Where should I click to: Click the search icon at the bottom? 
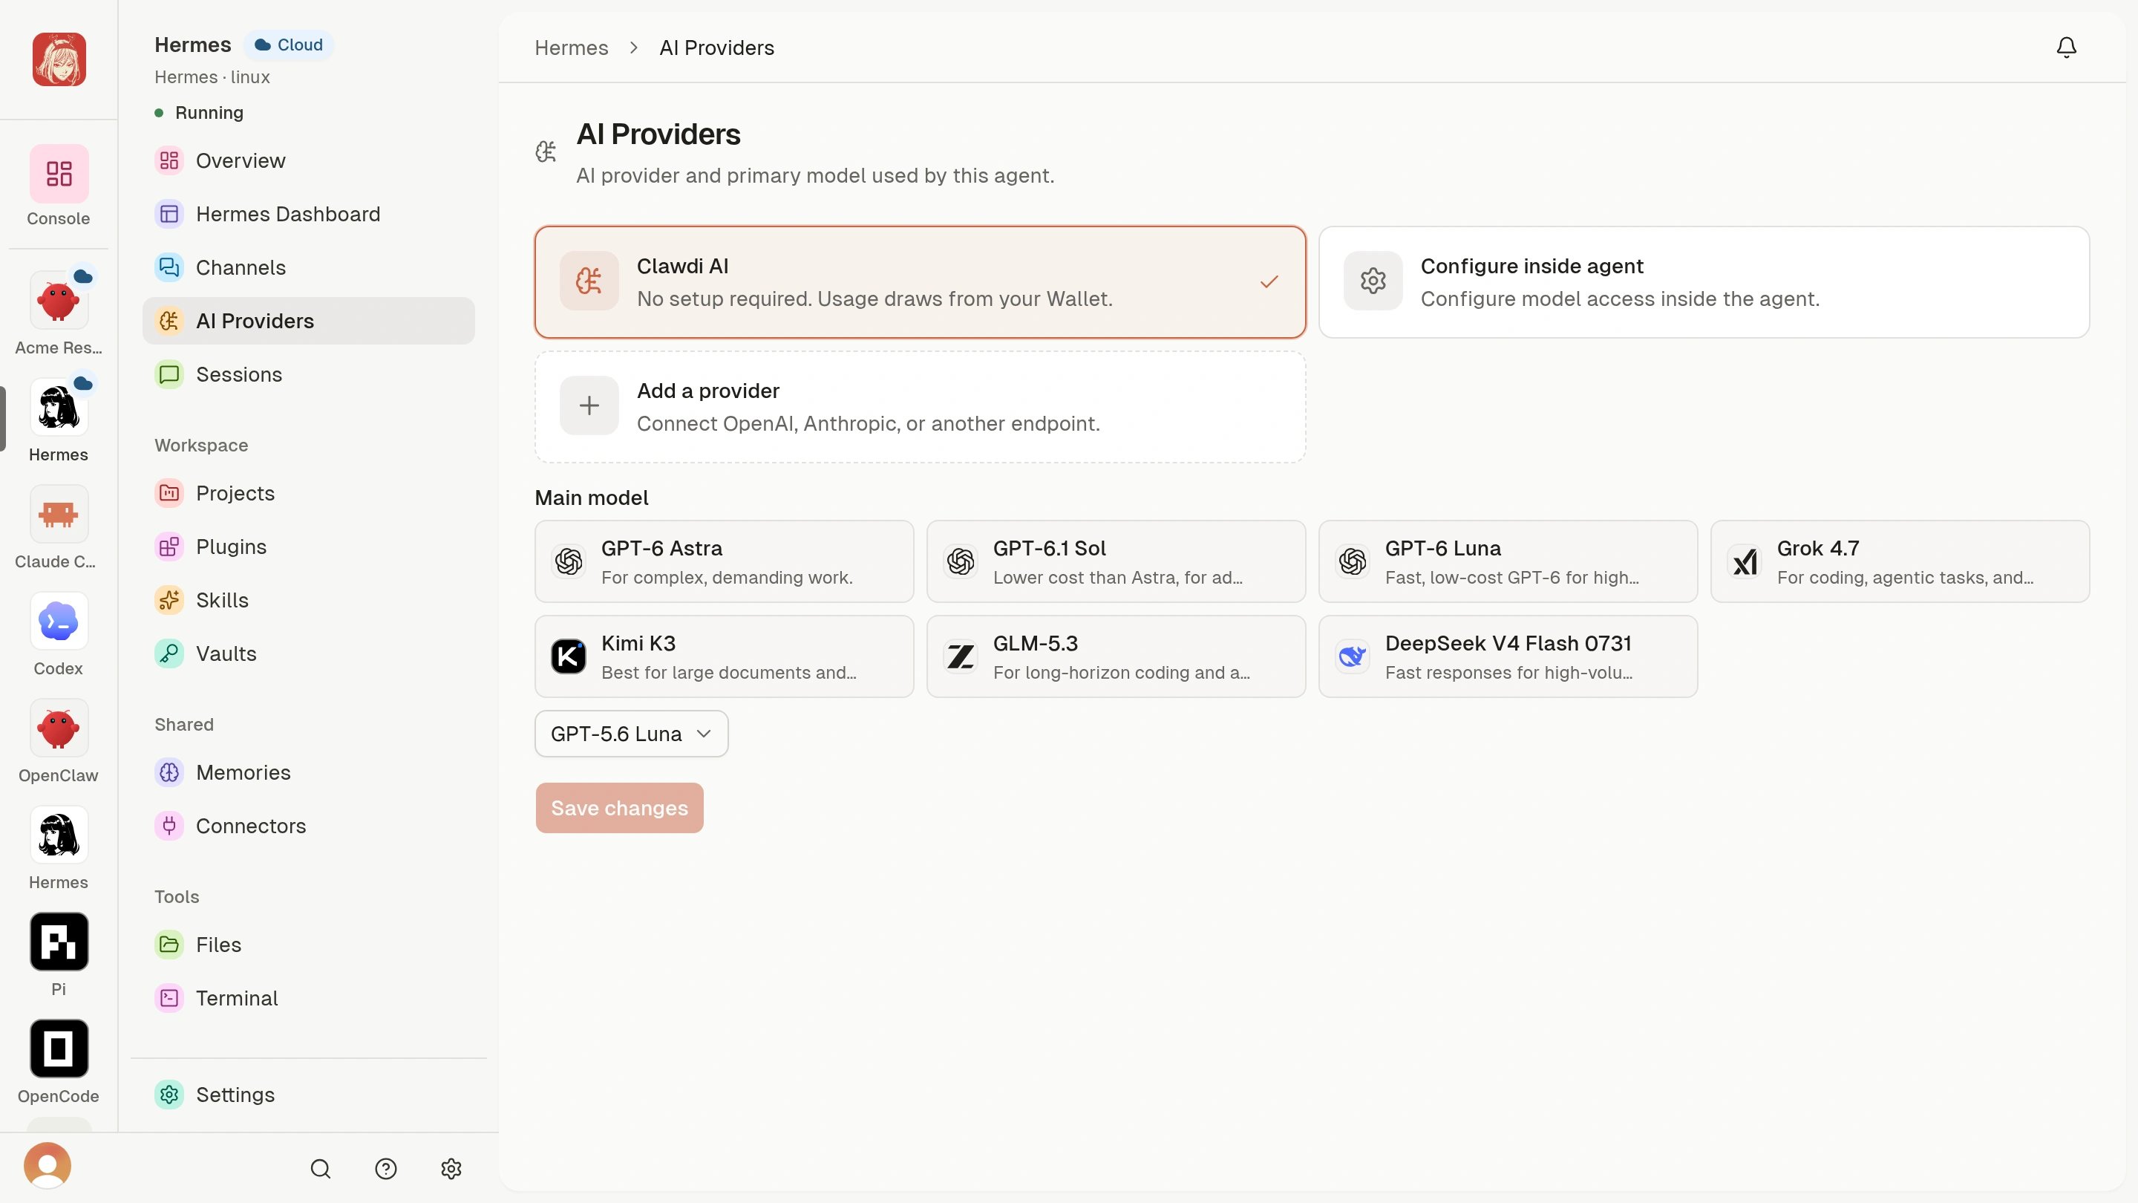click(321, 1169)
